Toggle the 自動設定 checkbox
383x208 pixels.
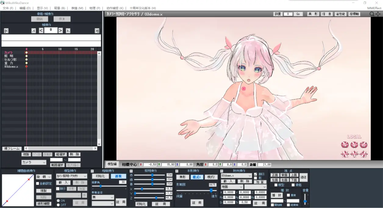click(x=38, y=184)
